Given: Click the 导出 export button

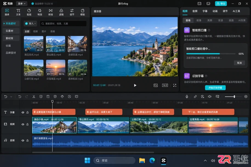Looking at the screenshot, I should click(x=221, y=4).
